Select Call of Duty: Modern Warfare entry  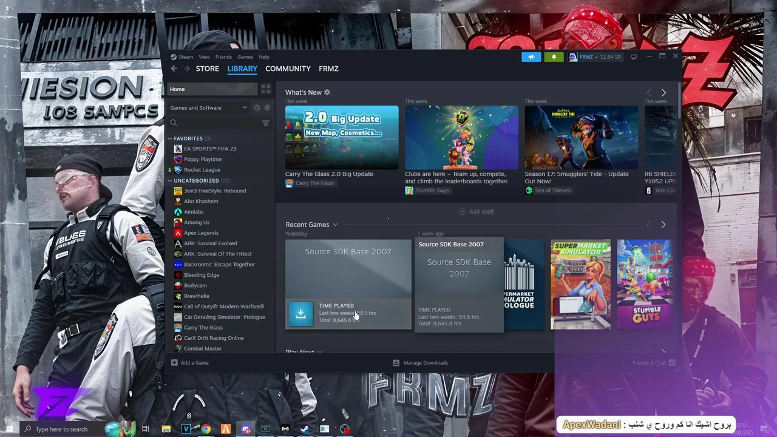pyautogui.click(x=224, y=307)
